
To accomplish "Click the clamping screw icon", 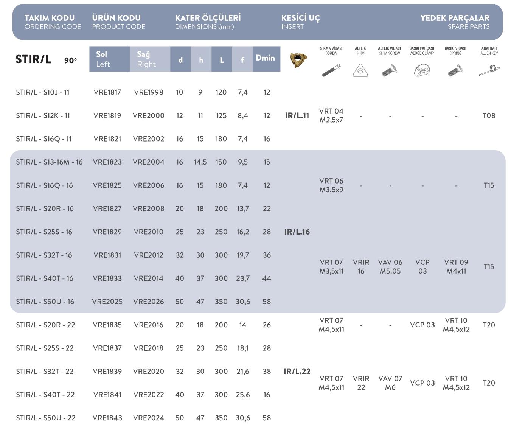I will point(331,70).
